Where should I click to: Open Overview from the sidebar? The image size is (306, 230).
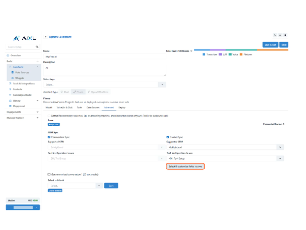16,56
